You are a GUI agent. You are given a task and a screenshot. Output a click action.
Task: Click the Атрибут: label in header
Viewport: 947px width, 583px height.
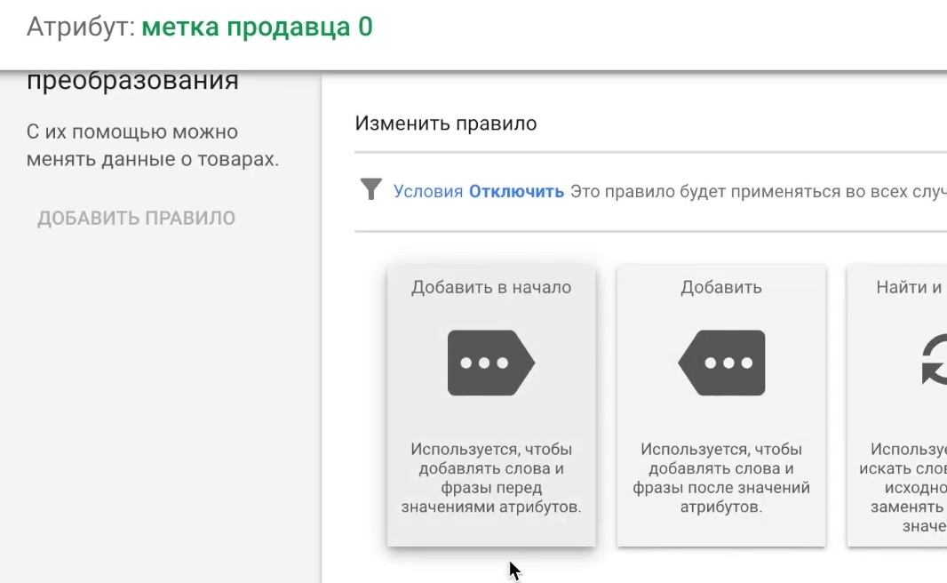pos(80,28)
